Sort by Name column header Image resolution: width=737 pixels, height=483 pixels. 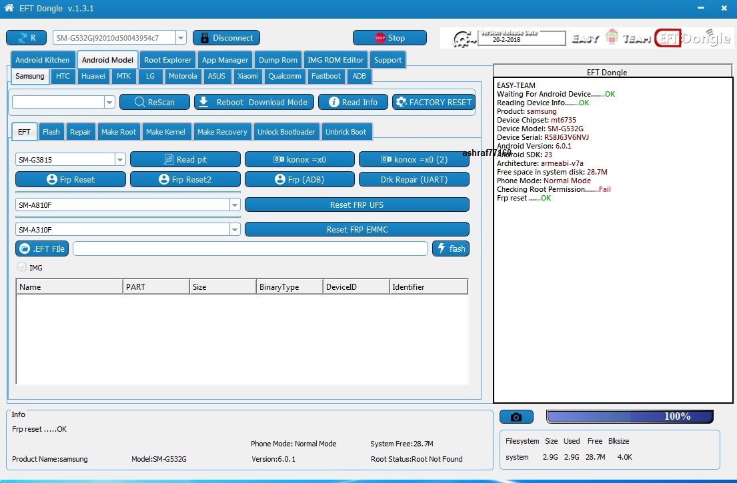[x=69, y=286]
